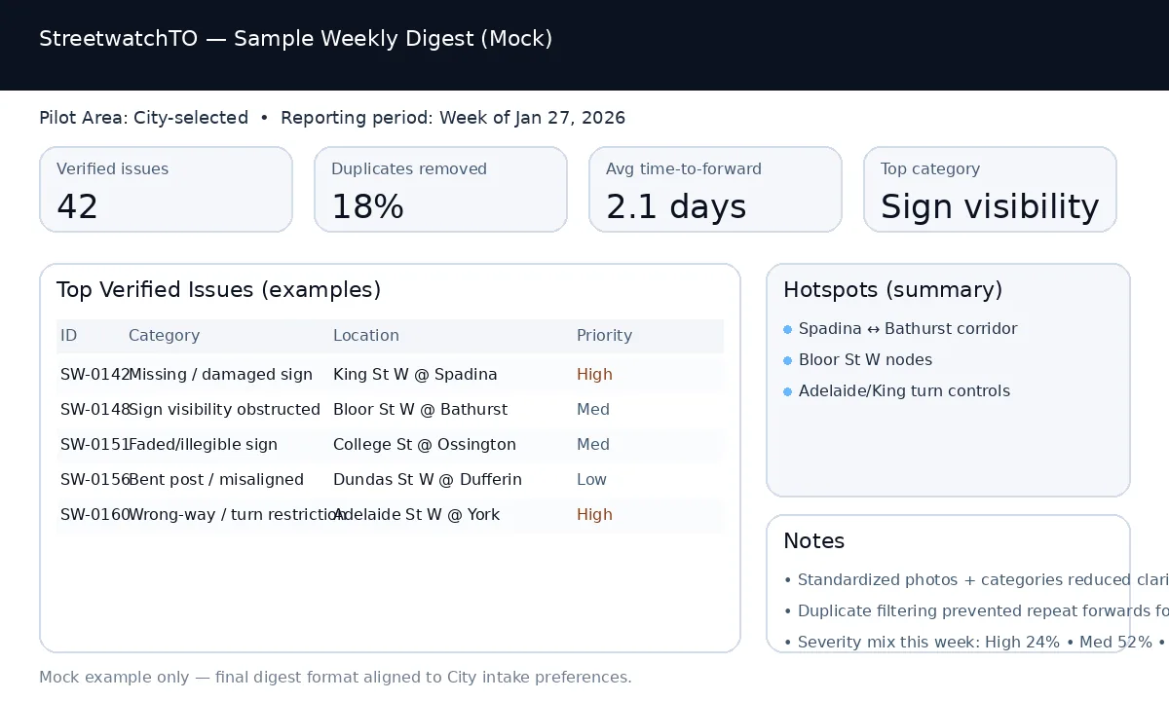Click the ID column header
The image size is (1169, 701).
68,335
